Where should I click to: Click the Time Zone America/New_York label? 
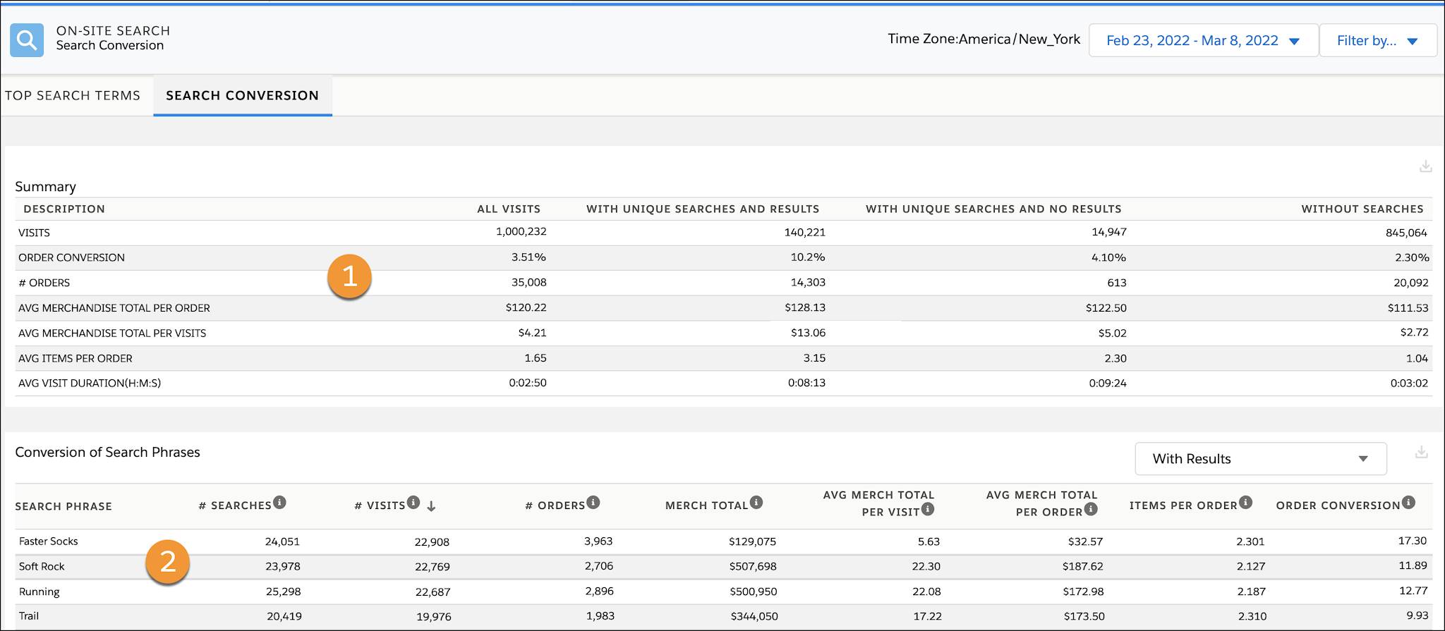[x=984, y=39]
